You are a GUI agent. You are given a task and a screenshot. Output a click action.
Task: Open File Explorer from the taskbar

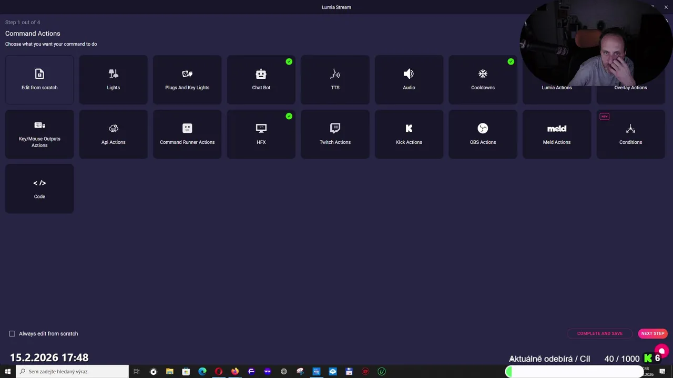click(169, 371)
